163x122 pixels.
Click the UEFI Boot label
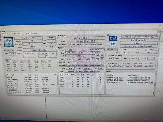127,63
